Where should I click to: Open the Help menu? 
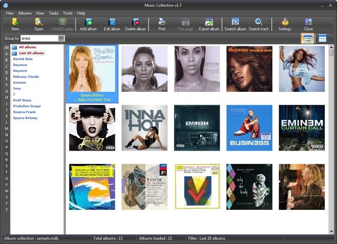[x=81, y=13]
